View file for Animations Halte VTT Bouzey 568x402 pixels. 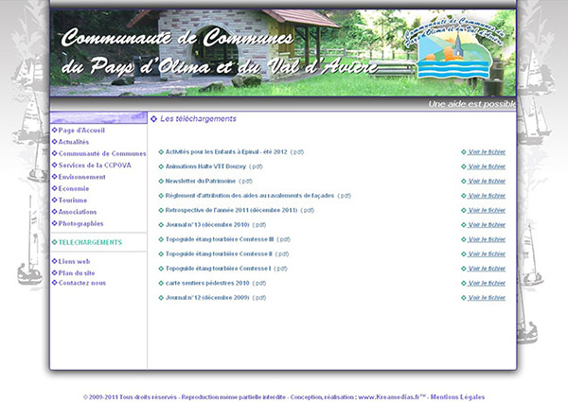pos(487,166)
